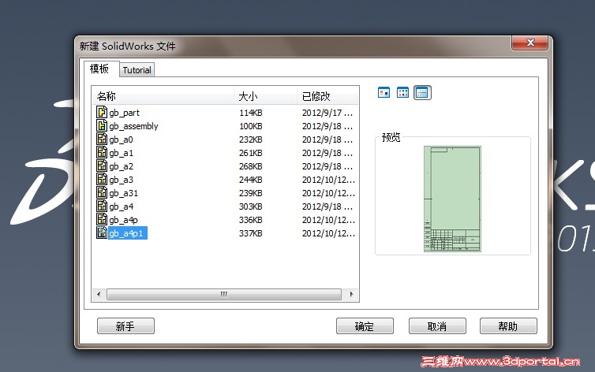Screen dimensions: 595x372
Task: Select the gb_part file name
Action: tap(124, 113)
